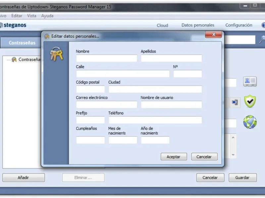Click the Guardar button
The image size is (265, 198).
click(242, 178)
